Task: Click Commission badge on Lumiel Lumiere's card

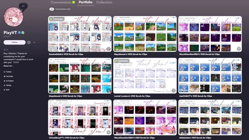Action: tap(122, 61)
